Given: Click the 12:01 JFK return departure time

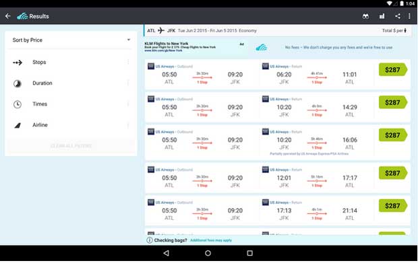Looking at the screenshot, I should [x=284, y=178].
